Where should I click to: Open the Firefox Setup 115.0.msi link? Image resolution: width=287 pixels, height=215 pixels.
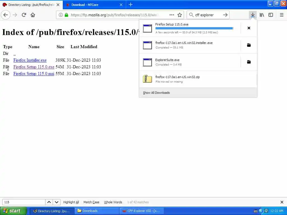[34, 74]
